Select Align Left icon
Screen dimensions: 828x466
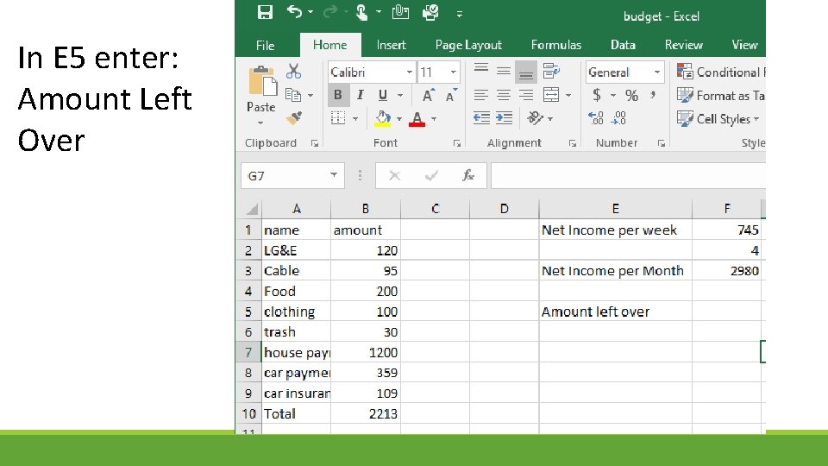point(480,95)
